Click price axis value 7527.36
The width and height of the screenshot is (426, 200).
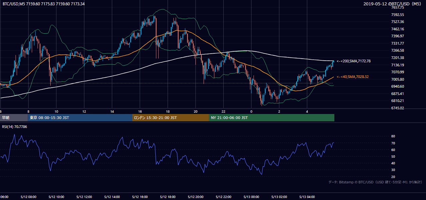click(x=398, y=22)
